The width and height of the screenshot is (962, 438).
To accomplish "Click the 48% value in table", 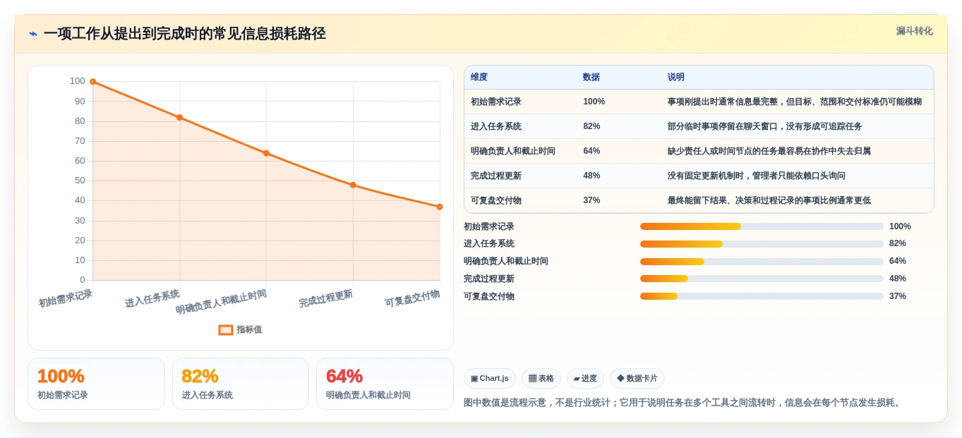I will point(591,176).
